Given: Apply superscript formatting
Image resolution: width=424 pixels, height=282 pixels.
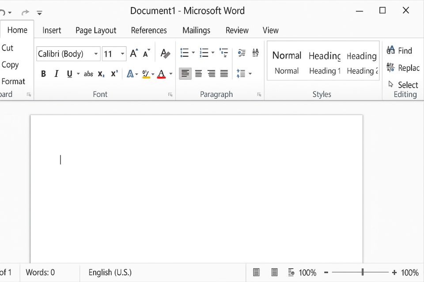Looking at the screenshot, I should pyautogui.click(x=114, y=74).
